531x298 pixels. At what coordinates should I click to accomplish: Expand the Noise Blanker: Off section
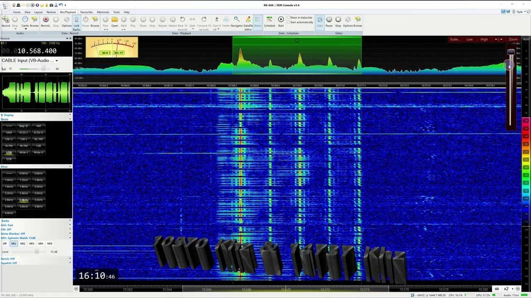click(x=70, y=234)
